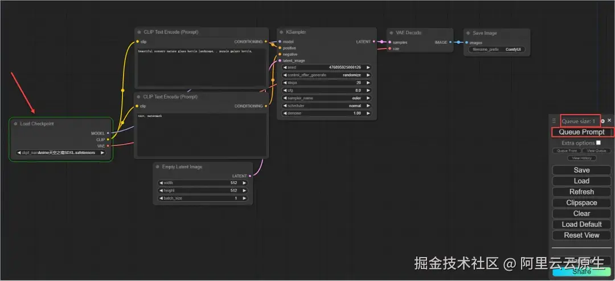615x281 pixels.
Task: Click the Refresh button
Action: click(x=581, y=192)
